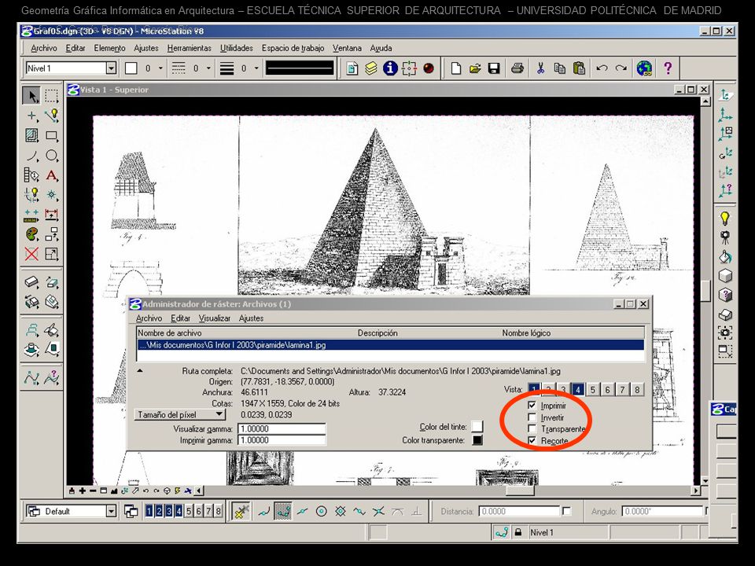Undo last action with the Undo arrow
Screen dimensions: 755x566
[602, 68]
